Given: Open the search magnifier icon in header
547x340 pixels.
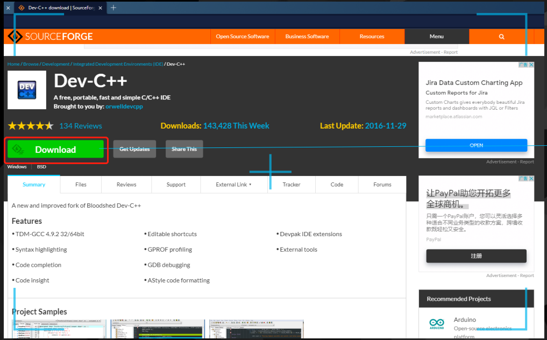Looking at the screenshot, I should point(501,37).
